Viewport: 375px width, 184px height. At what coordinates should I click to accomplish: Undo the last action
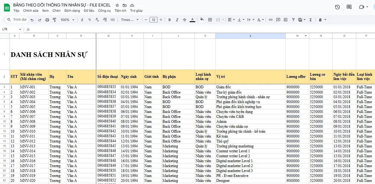[x=32, y=20]
